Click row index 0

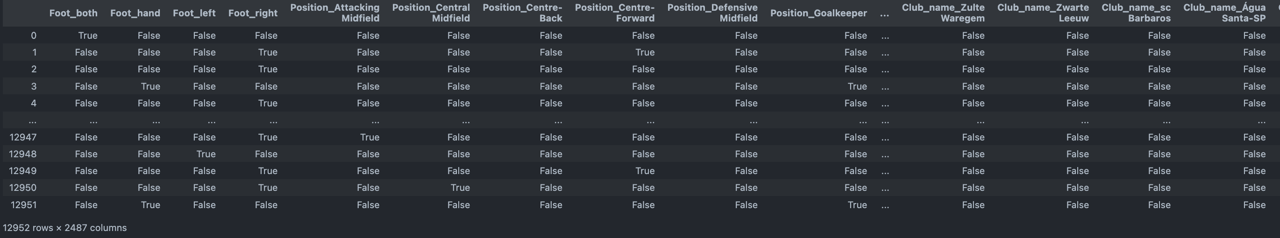pos(33,36)
